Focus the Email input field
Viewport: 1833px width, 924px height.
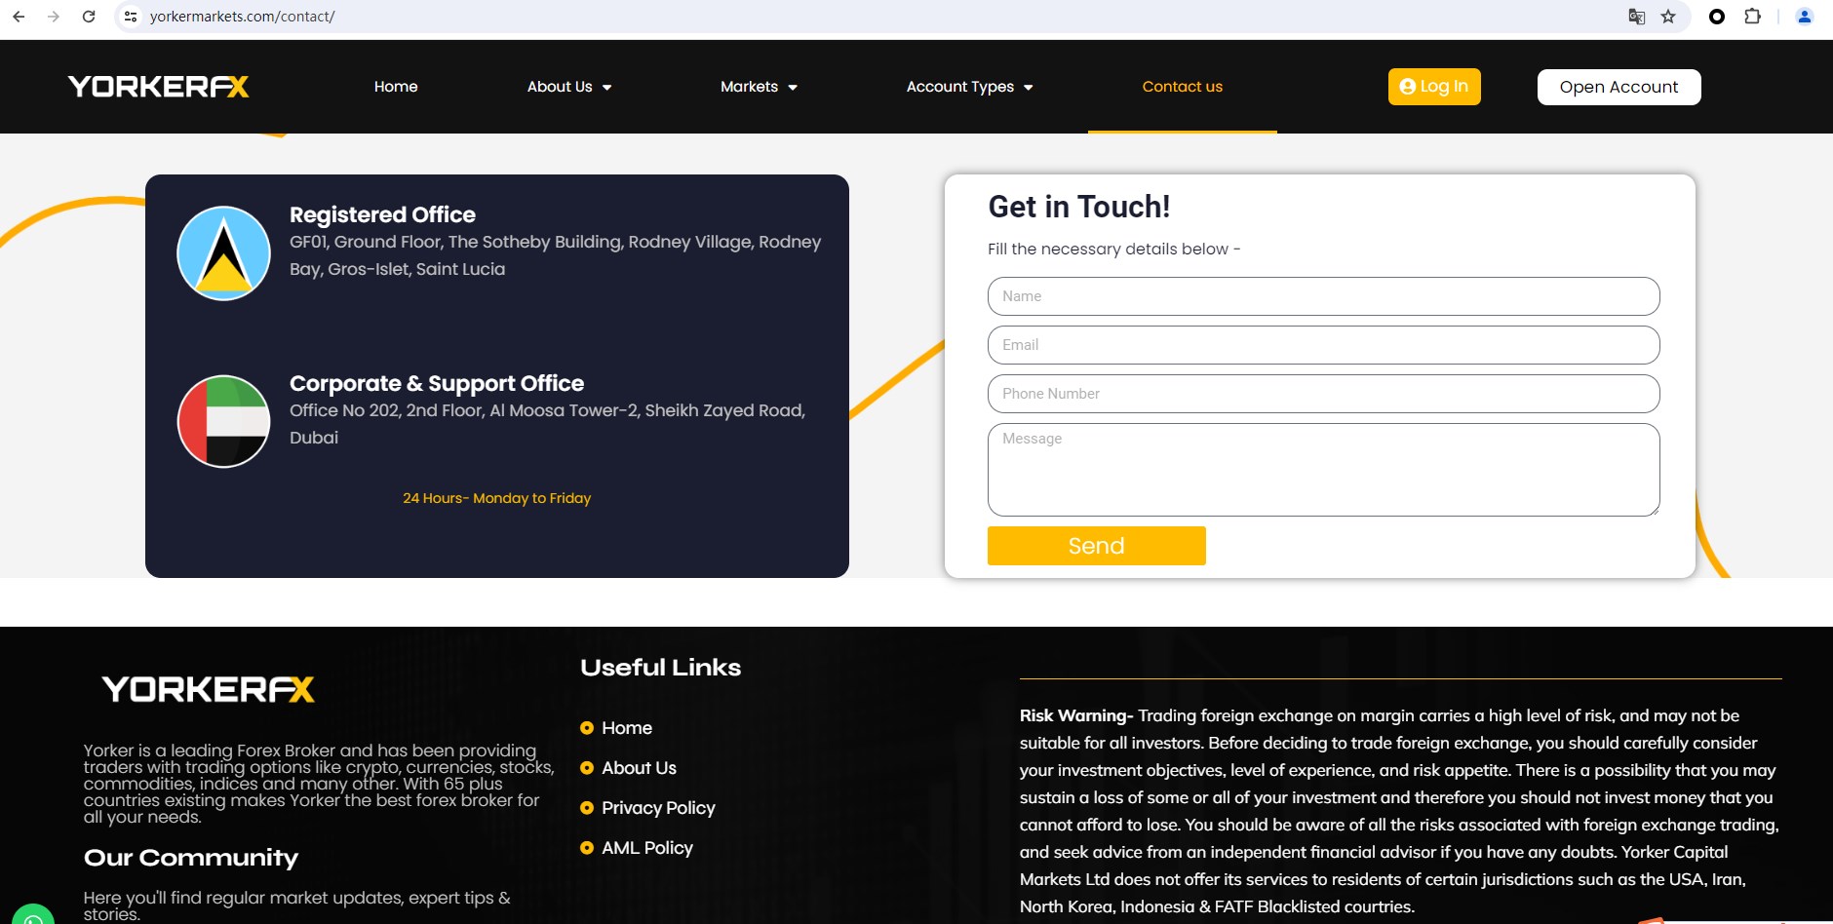point(1324,345)
